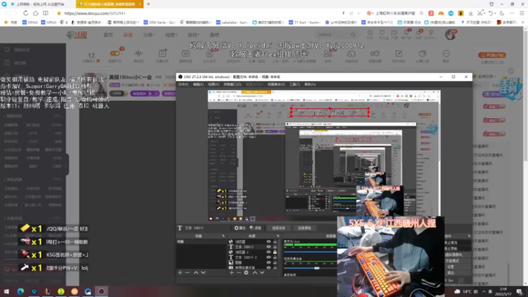Open the 编辑 menu in OBS
The image size is (528, 297).
point(199,84)
